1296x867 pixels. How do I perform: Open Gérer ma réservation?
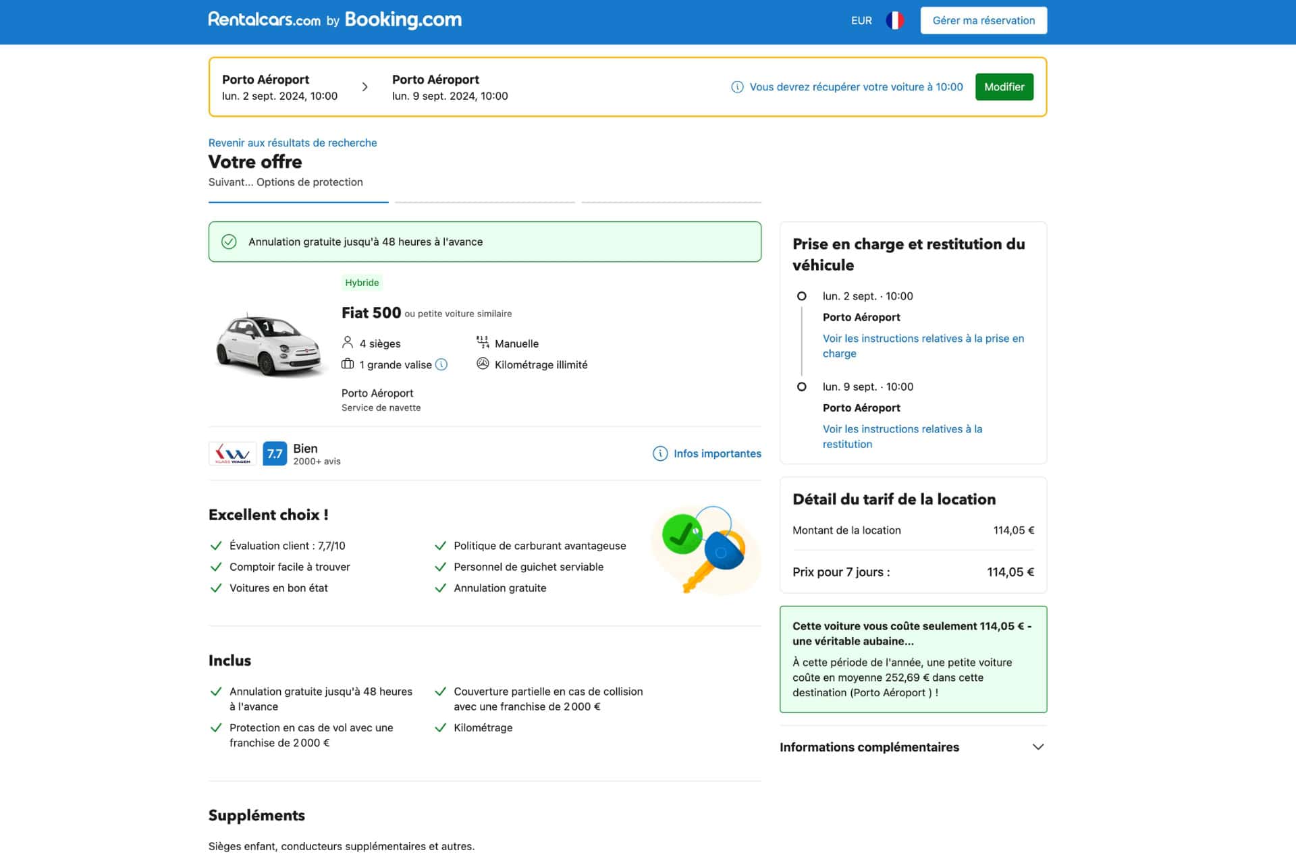tap(983, 20)
